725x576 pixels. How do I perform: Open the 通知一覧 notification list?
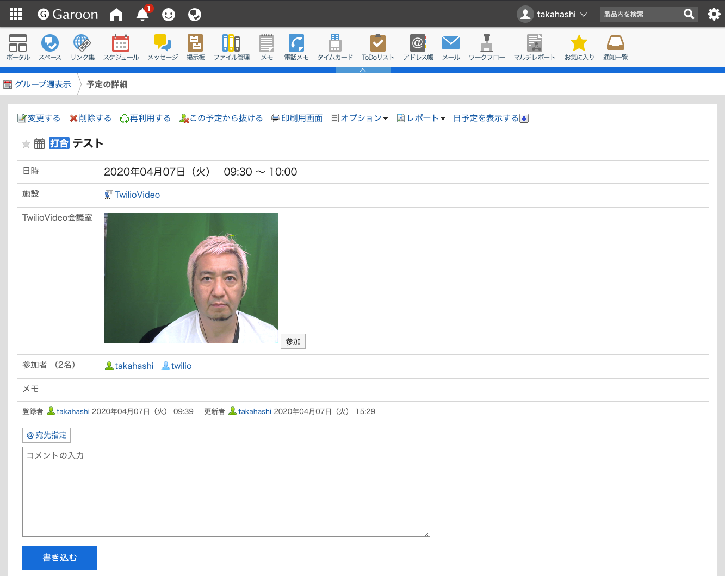(616, 47)
